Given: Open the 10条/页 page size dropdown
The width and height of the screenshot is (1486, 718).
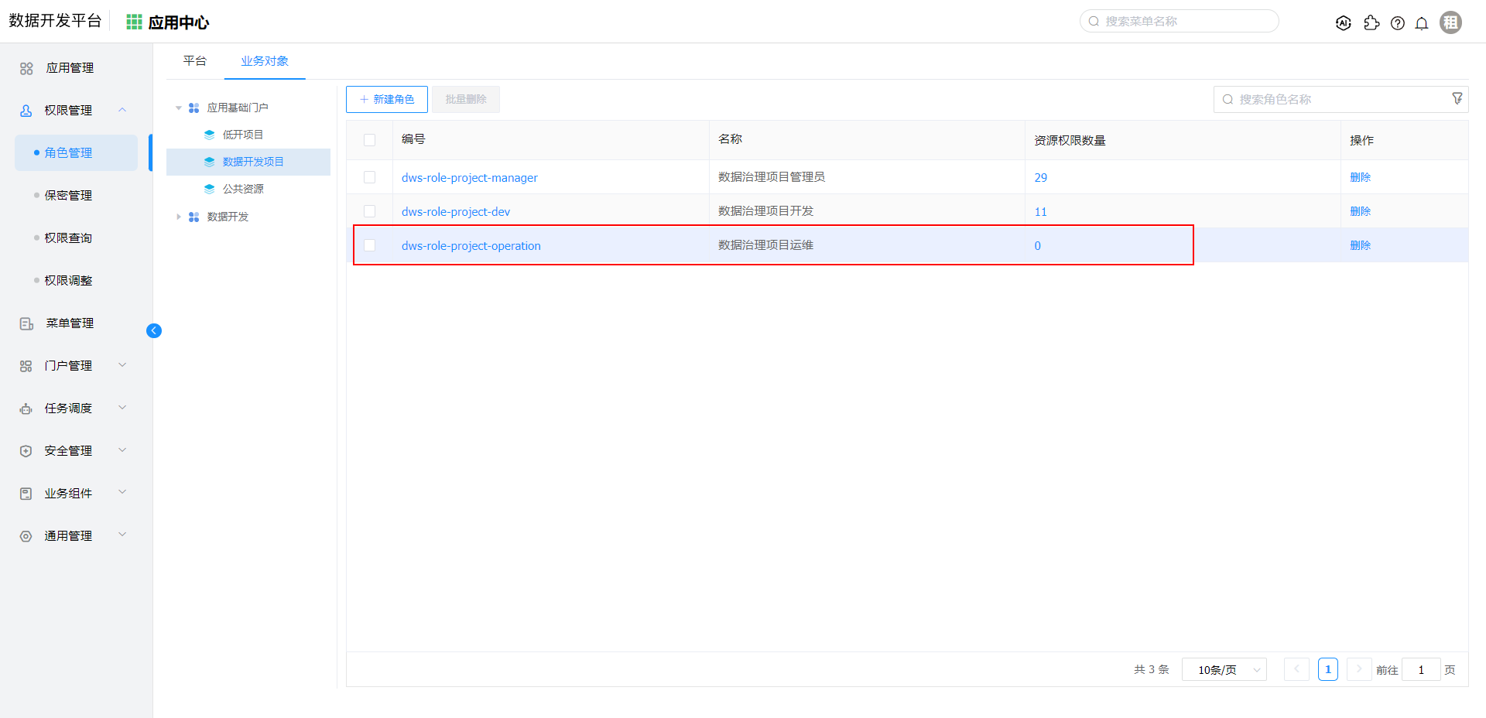Looking at the screenshot, I should point(1224,669).
